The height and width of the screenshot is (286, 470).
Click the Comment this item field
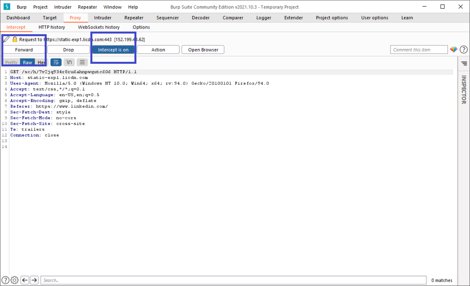(419, 50)
